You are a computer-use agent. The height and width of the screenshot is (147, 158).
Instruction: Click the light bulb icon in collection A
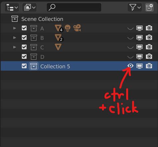68,28
